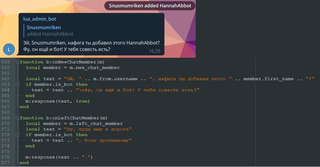Click the string ', боту противному' on line 373
The width and height of the screenshot is (320, 167).
[104, 140]
